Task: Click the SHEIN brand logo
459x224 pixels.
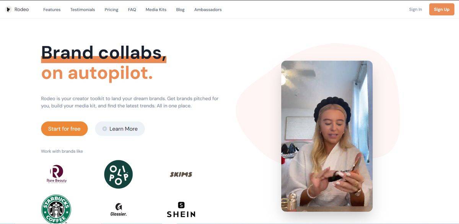Action: pos(181,210)
